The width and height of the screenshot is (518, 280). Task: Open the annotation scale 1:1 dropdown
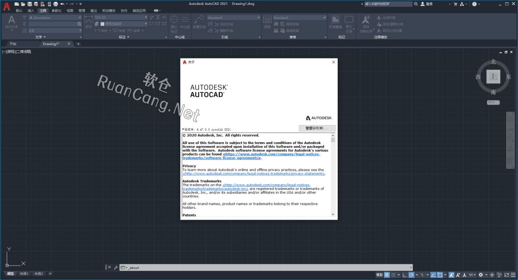point(472,275)
